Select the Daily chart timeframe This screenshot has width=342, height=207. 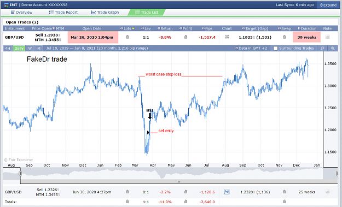[x=19, y=48]
